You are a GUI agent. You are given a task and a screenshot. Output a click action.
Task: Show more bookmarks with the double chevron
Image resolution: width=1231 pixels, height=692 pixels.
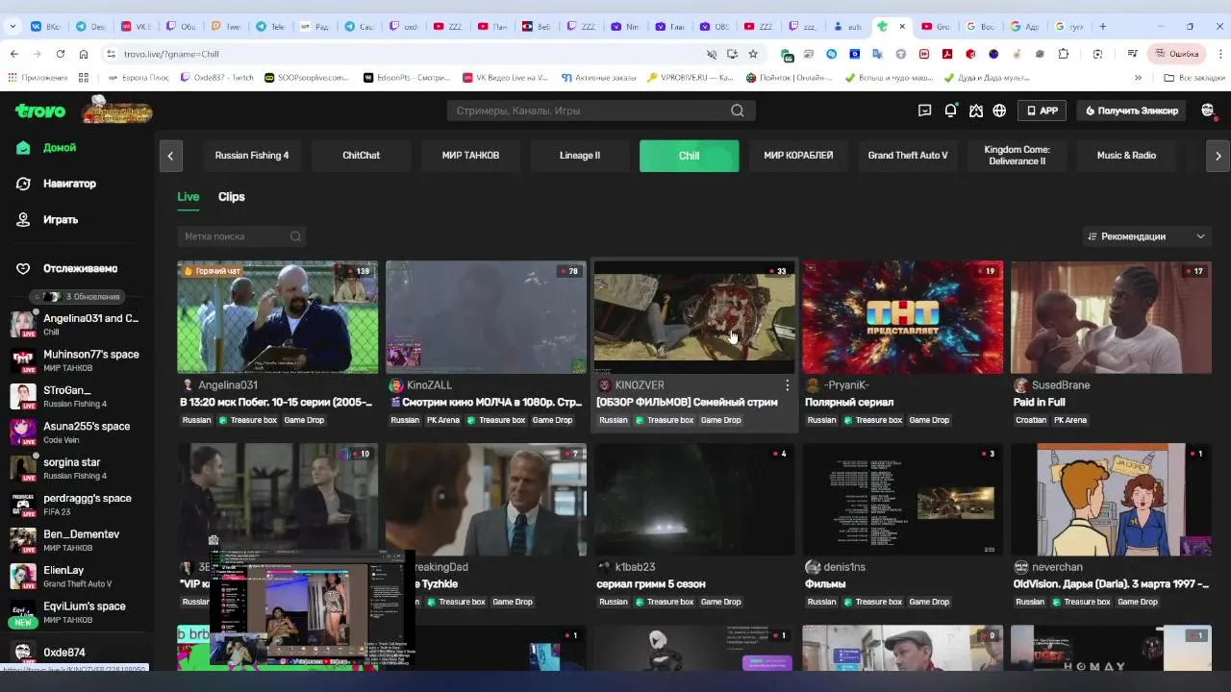(1138, 78)
